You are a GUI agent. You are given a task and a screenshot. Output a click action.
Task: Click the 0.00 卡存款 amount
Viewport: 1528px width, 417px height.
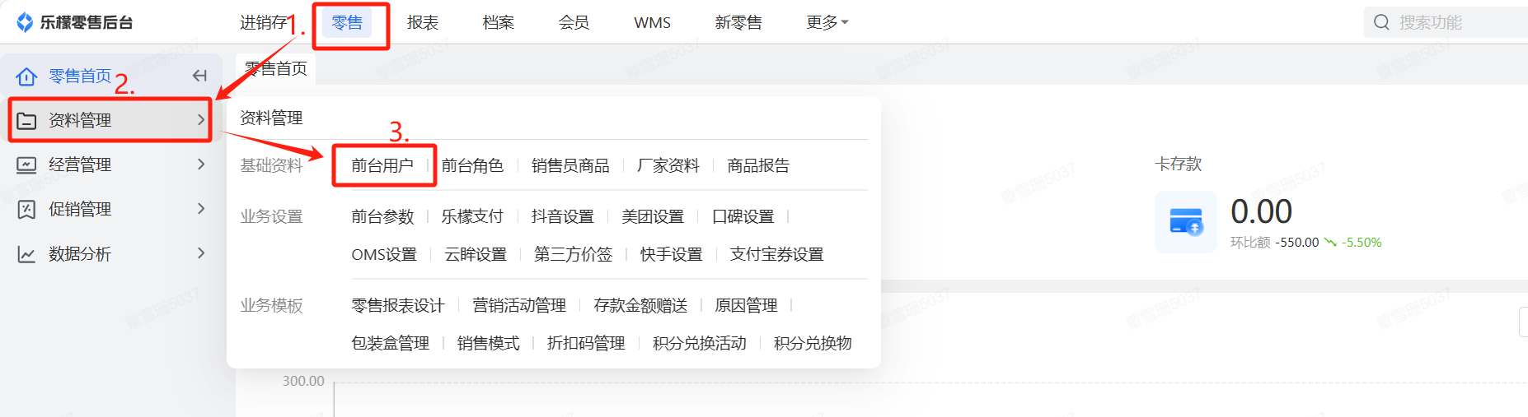1261,211
